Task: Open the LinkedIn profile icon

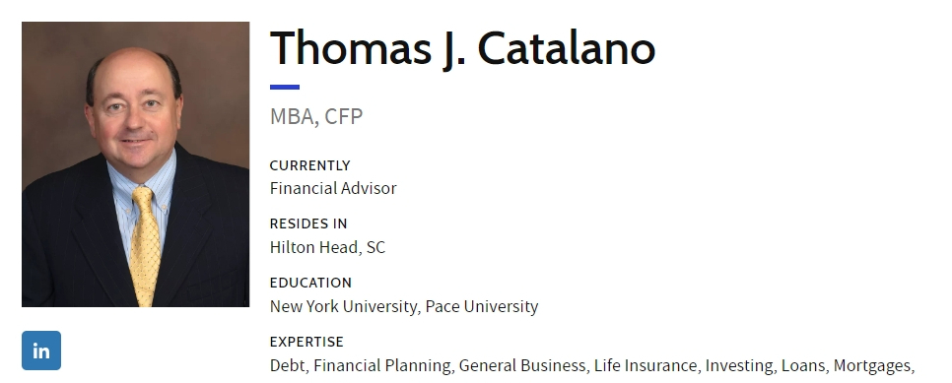Action: (x=41, y=351)
